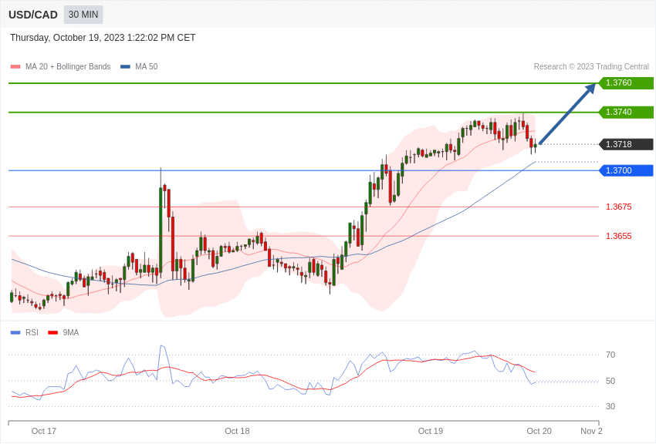Click the 1.3740 resistance price tag
656x444 pixels.
(x=627, y=112)
